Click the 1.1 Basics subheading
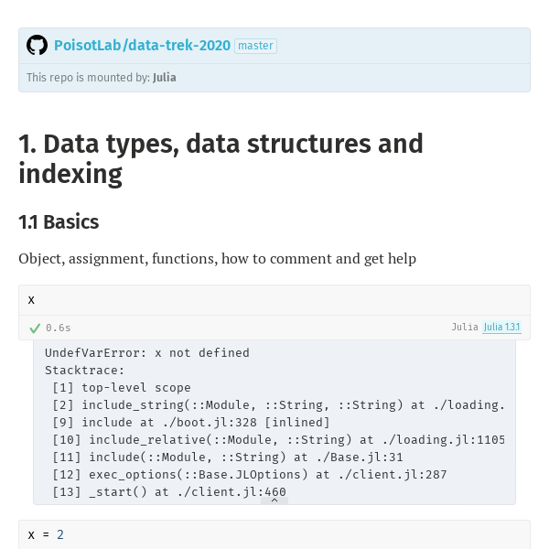Image resolution: width=549 pixels, height=549 pixels. (x=59, y=222)
